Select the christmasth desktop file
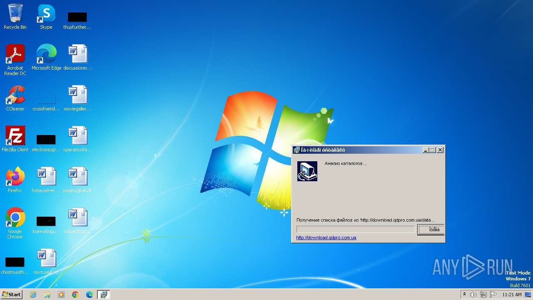This screenshot has width=533, height=300. (15, 265)
